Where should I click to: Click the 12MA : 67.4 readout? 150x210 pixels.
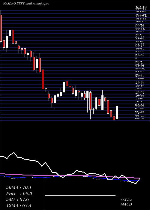point(19,205)
